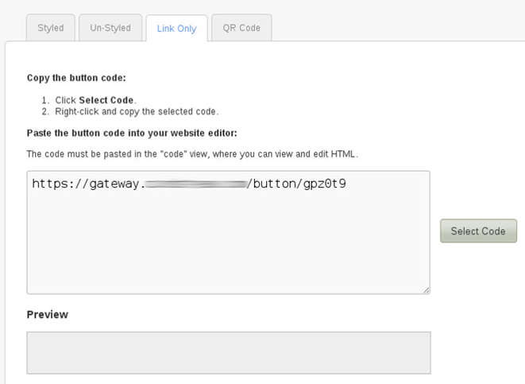This screenshot has height=384, width=525.
Task: Click the empty Preview box
Action: point(229,353)
